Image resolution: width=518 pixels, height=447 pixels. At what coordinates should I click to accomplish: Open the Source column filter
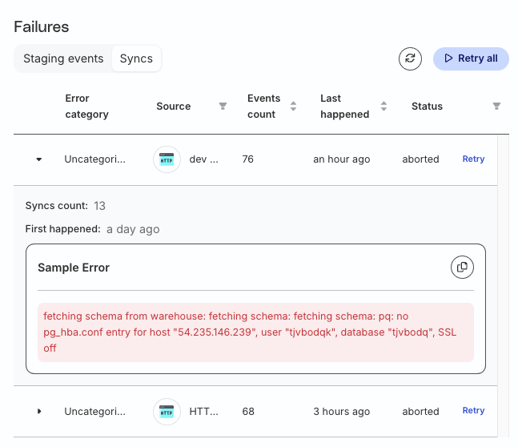pyautogui.click(x=223, y=106)
